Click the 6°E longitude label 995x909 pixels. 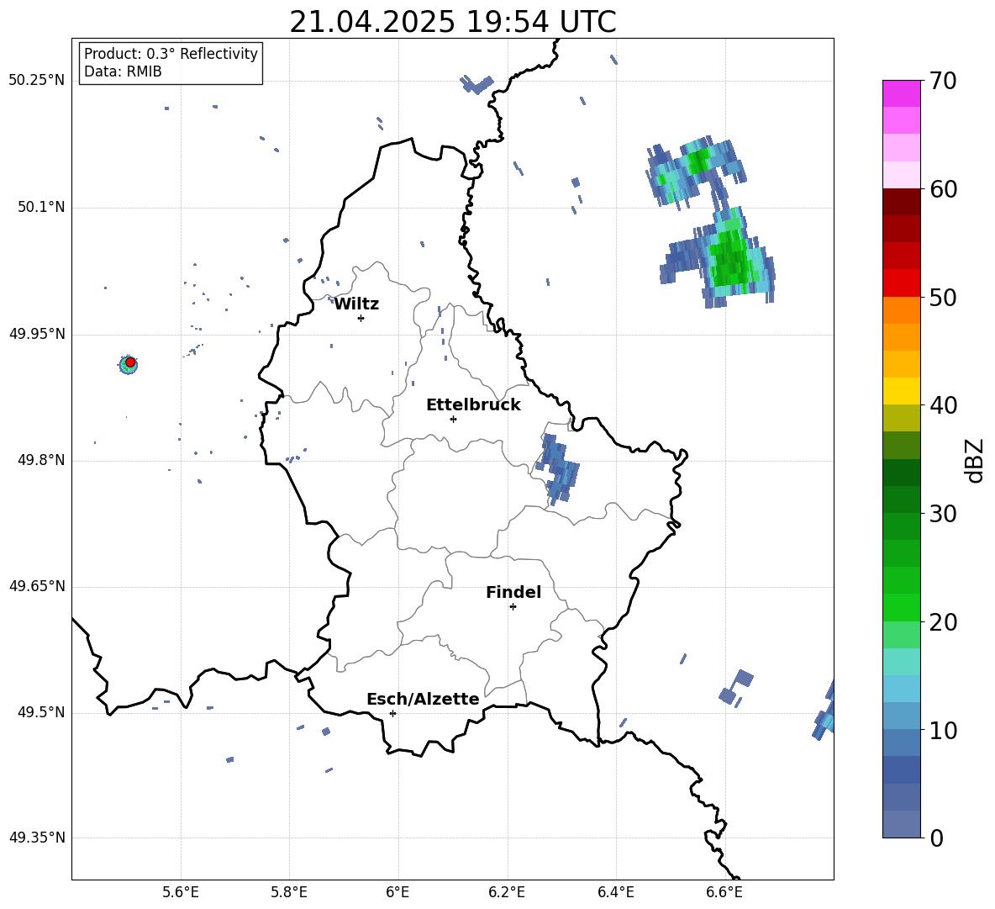(x=397, y=892)
